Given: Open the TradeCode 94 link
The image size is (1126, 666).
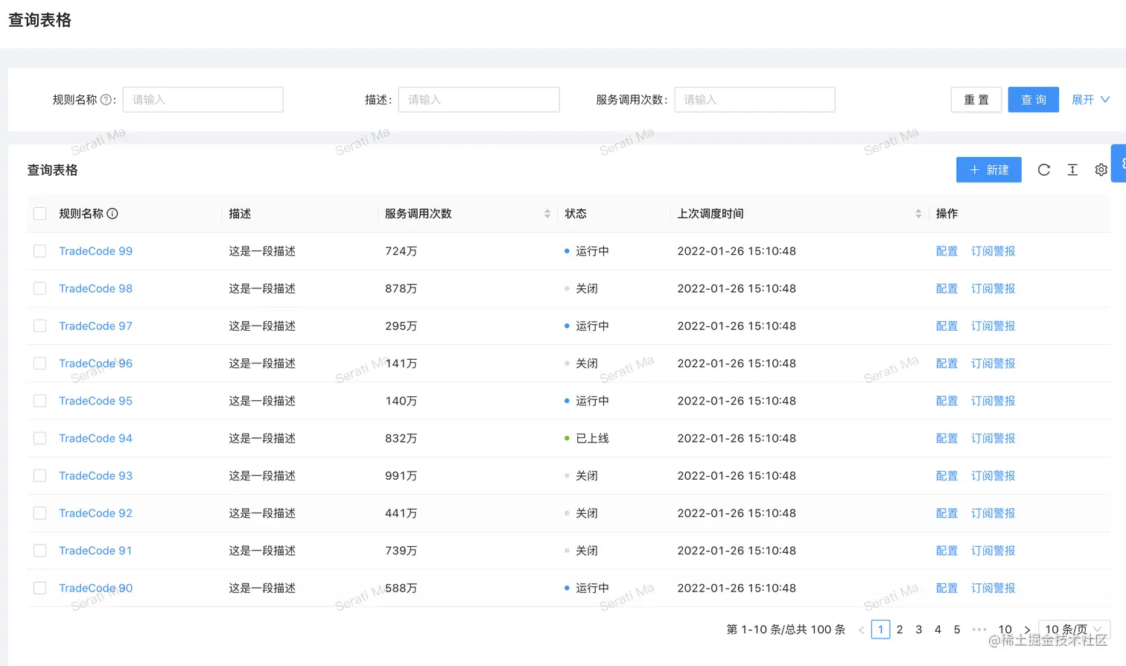Looking at the screenshot, I should pos(96,438).
